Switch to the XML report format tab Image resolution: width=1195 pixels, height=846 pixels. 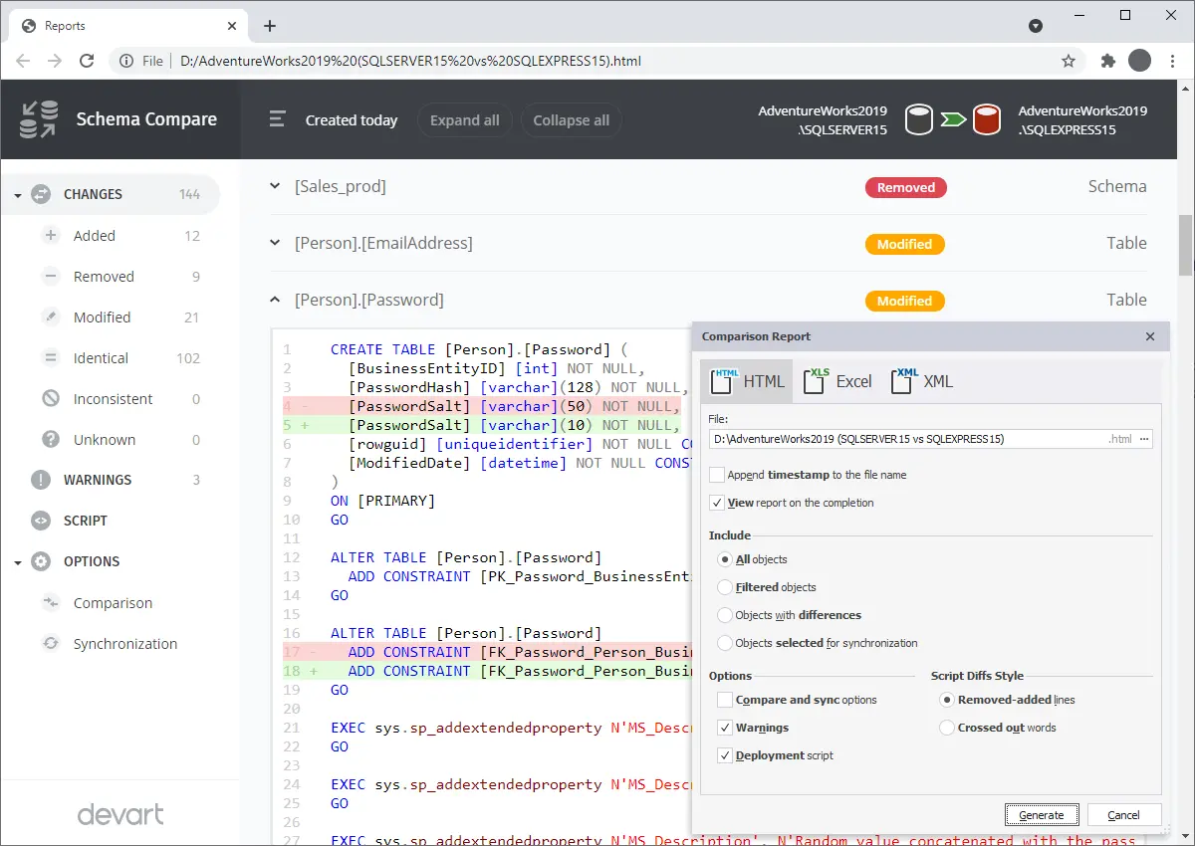point(922,381)
